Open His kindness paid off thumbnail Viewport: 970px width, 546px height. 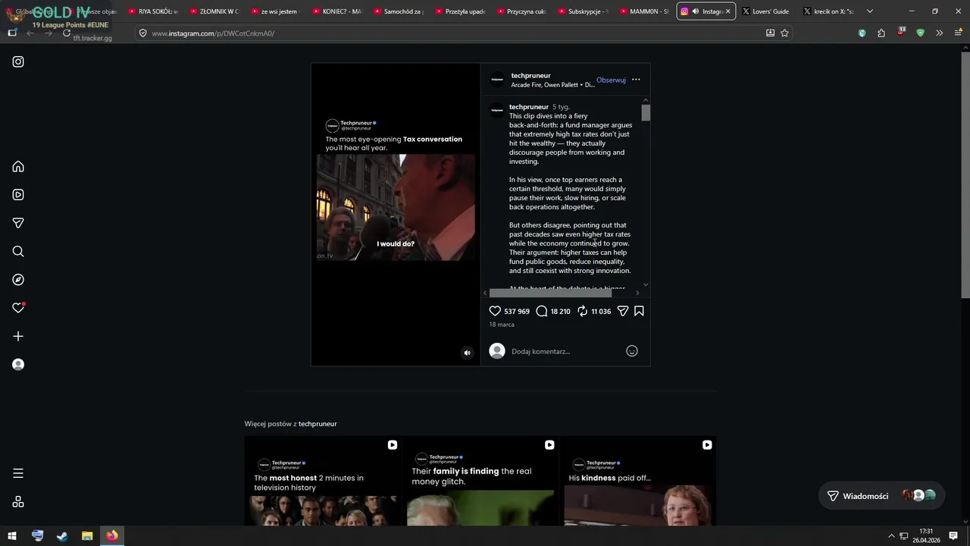pyautogui.click(x=638, y=481)
